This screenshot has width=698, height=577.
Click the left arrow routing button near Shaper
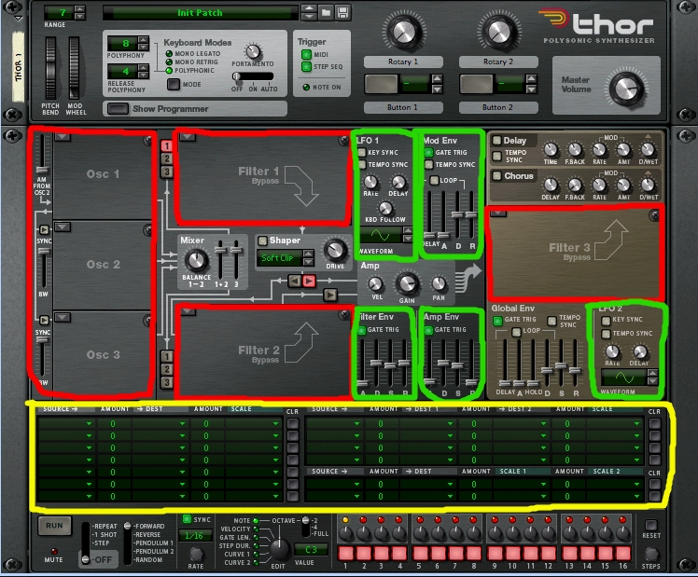click(x=295, y=281)
